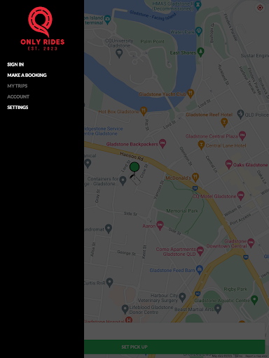
Task: Click the Hot Box Gladstone restaurant pin
Action: 144,111
